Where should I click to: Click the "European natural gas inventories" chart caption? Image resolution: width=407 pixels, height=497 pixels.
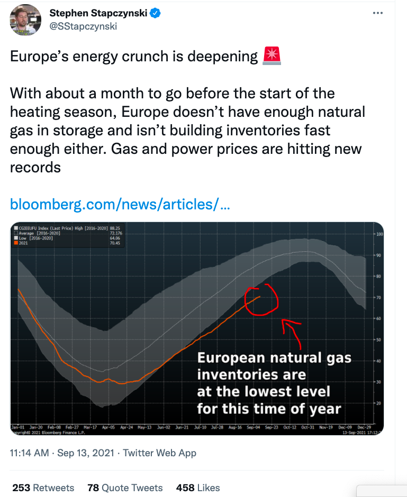click(274, 383)
